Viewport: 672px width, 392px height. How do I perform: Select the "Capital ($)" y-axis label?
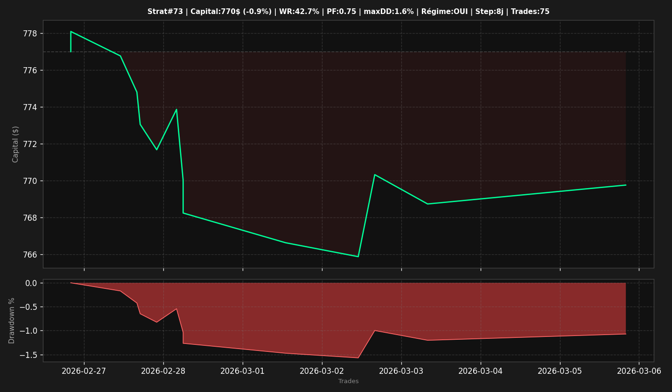pyautogui.click(x=15, y=144)
